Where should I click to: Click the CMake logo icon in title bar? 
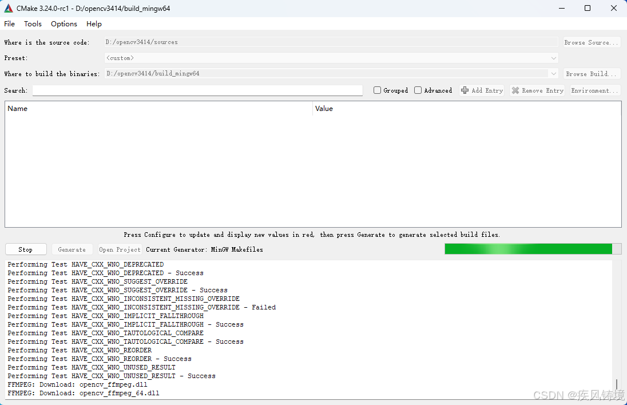9,8
